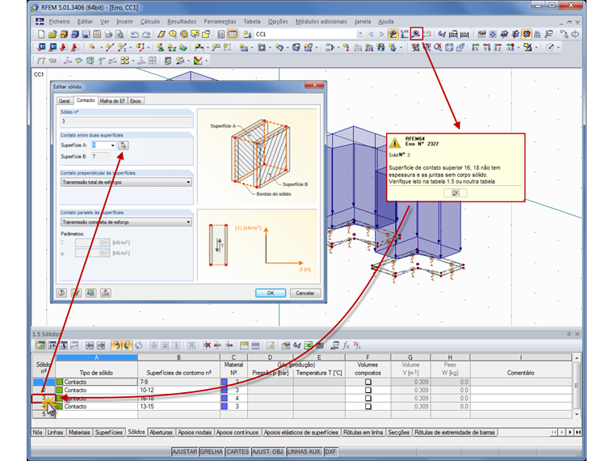Expand color scale icon dropdown arrow
The height and width of the screenshot is (461, 614).
click(206, 61)
